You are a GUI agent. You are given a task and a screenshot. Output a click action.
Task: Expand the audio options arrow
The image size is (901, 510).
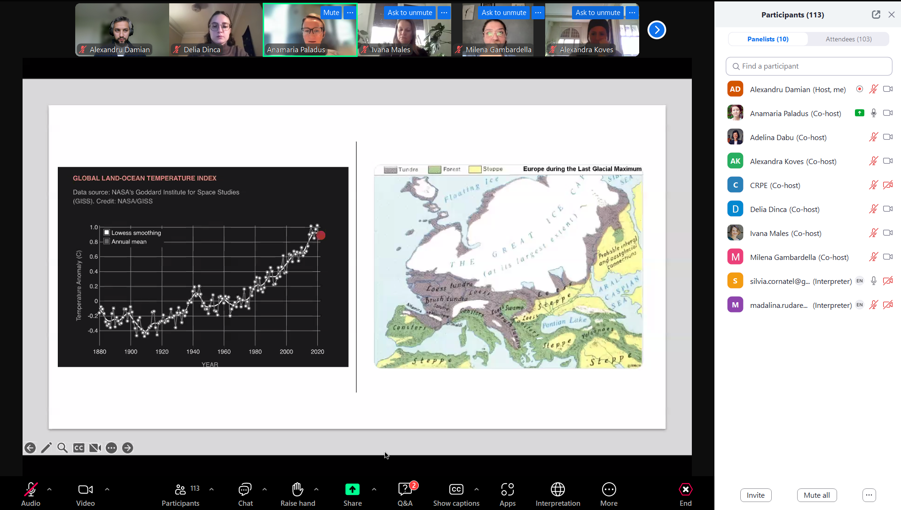pos(49,489)
